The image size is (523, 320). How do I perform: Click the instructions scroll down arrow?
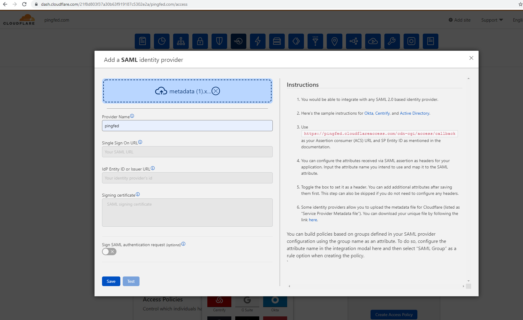pos(468,281)
